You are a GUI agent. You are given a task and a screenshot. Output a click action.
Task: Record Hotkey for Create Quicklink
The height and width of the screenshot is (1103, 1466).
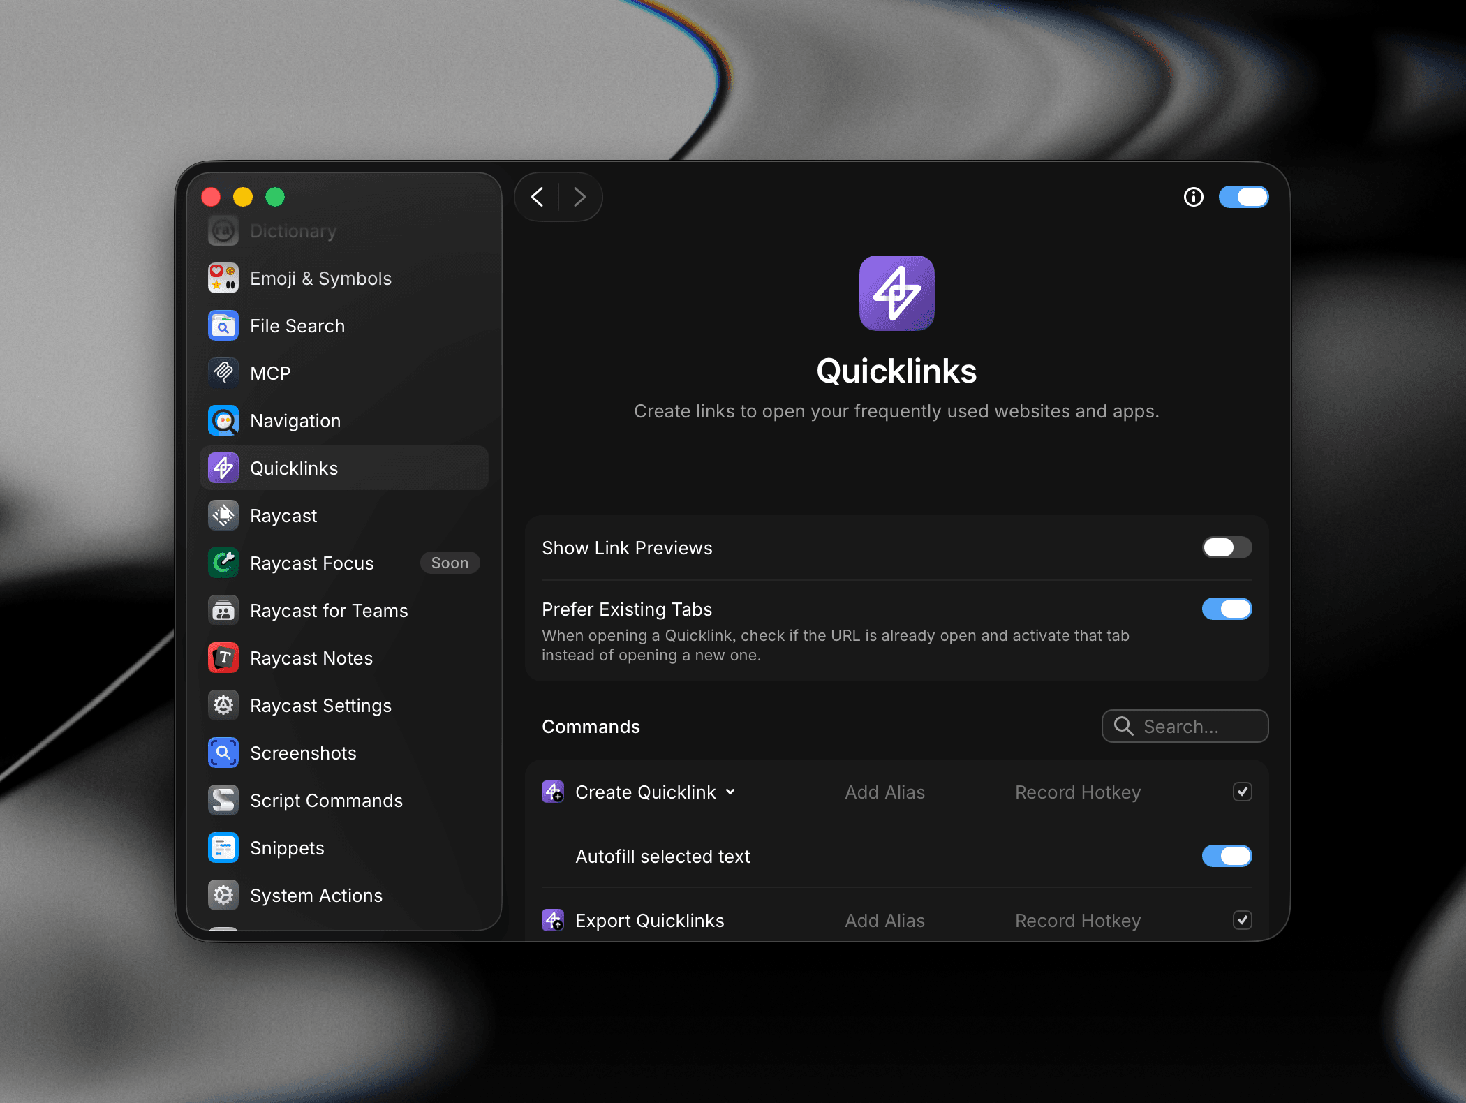[1078, 792]
